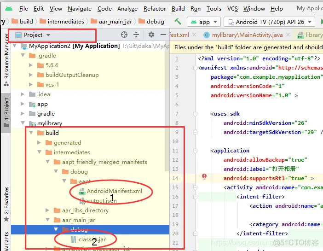The height and width of the screenshot is (251, 323).
Task: Open the Refactor menu
Action: click(x=155, y=9)
